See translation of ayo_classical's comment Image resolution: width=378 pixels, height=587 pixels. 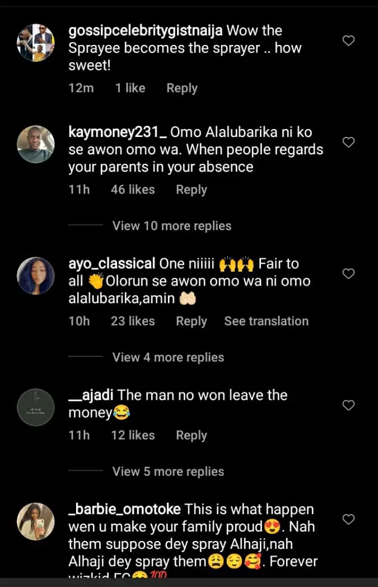[266, 321]
